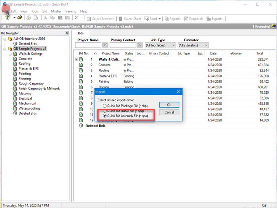Click the Cut scissors icon
Image resolution: width=277 pixels, height=208 pixels.
(x=46, y=17)
